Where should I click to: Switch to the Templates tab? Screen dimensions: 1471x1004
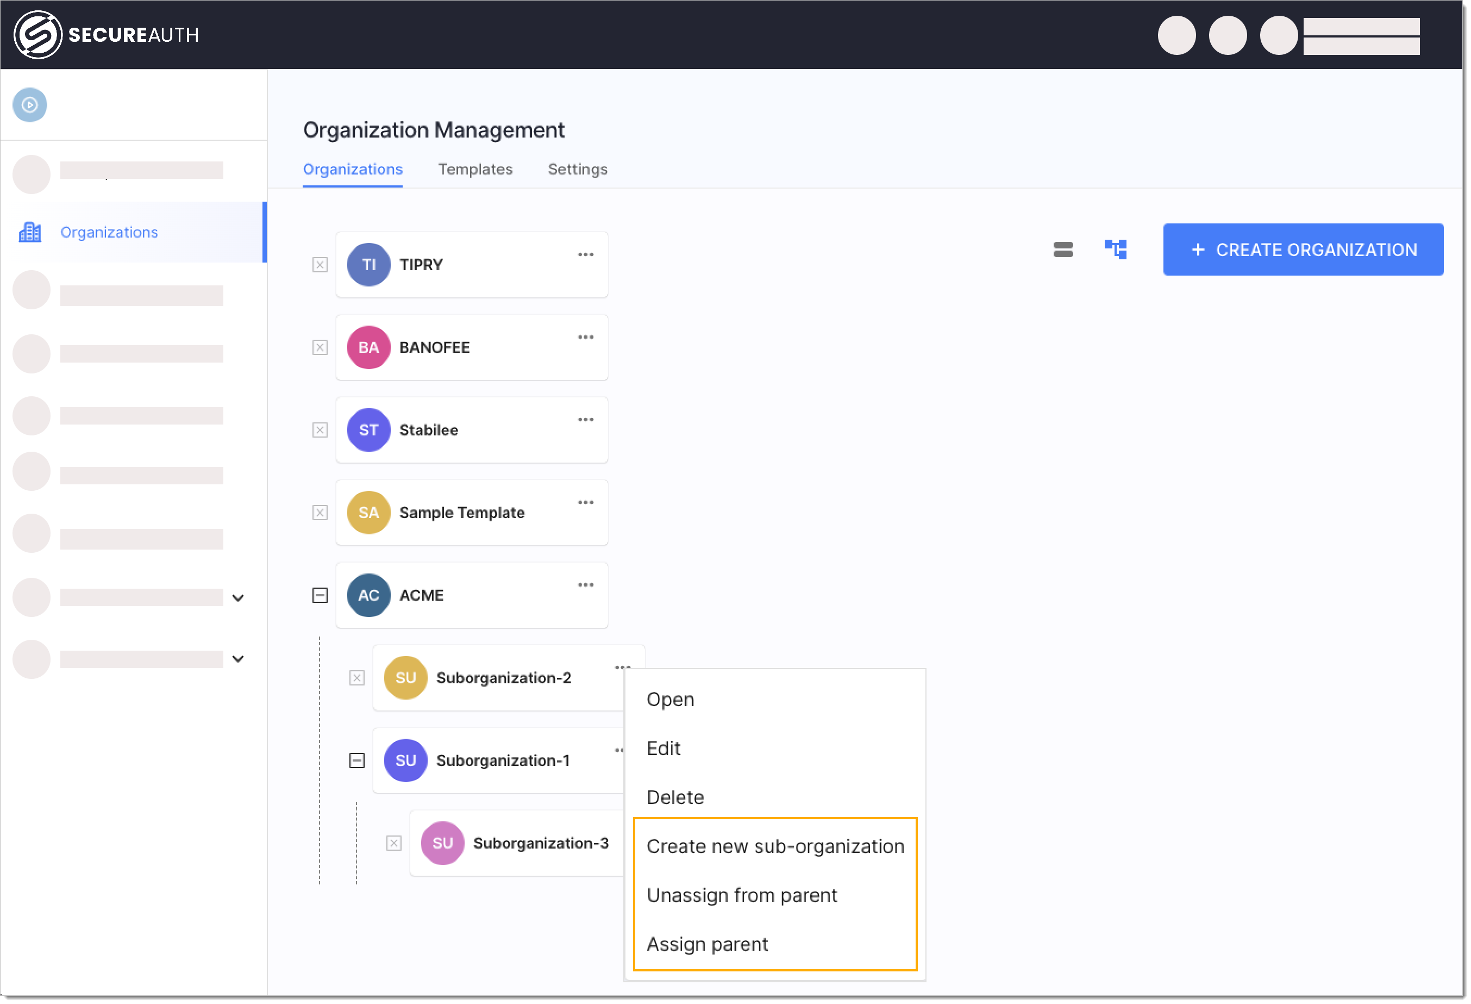475,170
